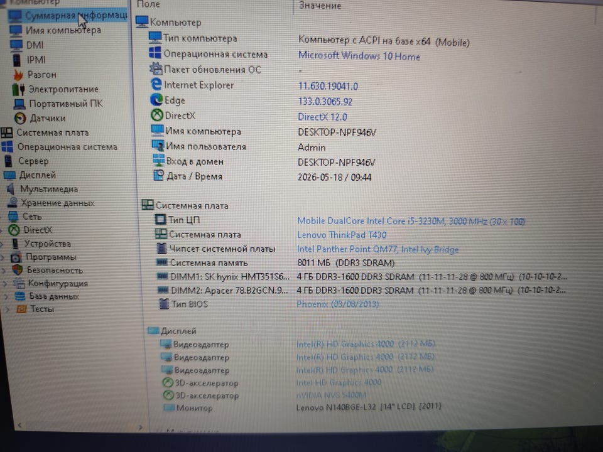Open the DirectX 12.0 link

[322, 117]
